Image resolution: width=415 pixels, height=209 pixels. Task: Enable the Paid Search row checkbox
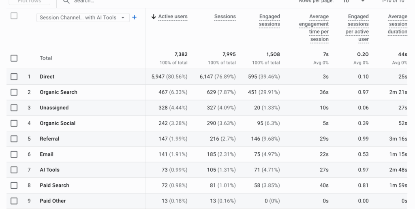(14, 185)
